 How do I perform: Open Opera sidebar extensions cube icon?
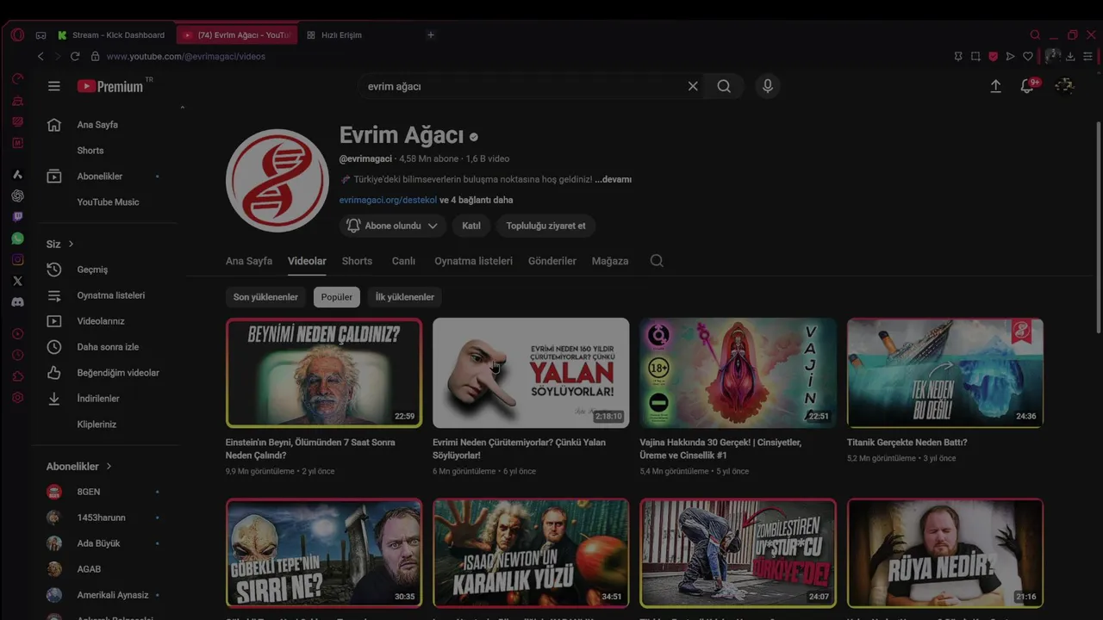(17, 376)
